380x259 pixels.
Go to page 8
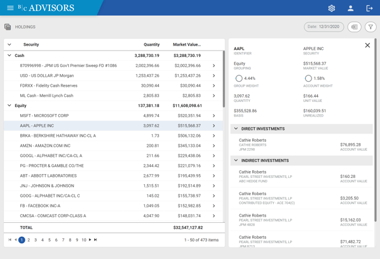[70, 240]
